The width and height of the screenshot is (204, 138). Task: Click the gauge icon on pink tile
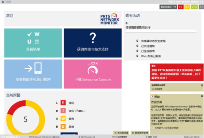coord(93,70)
